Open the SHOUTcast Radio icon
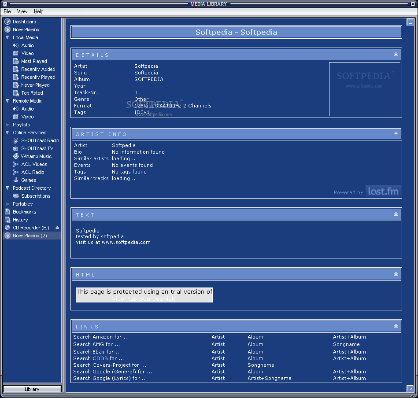The height and width of the screenshot is (398, 418). [x=16, y=140]
